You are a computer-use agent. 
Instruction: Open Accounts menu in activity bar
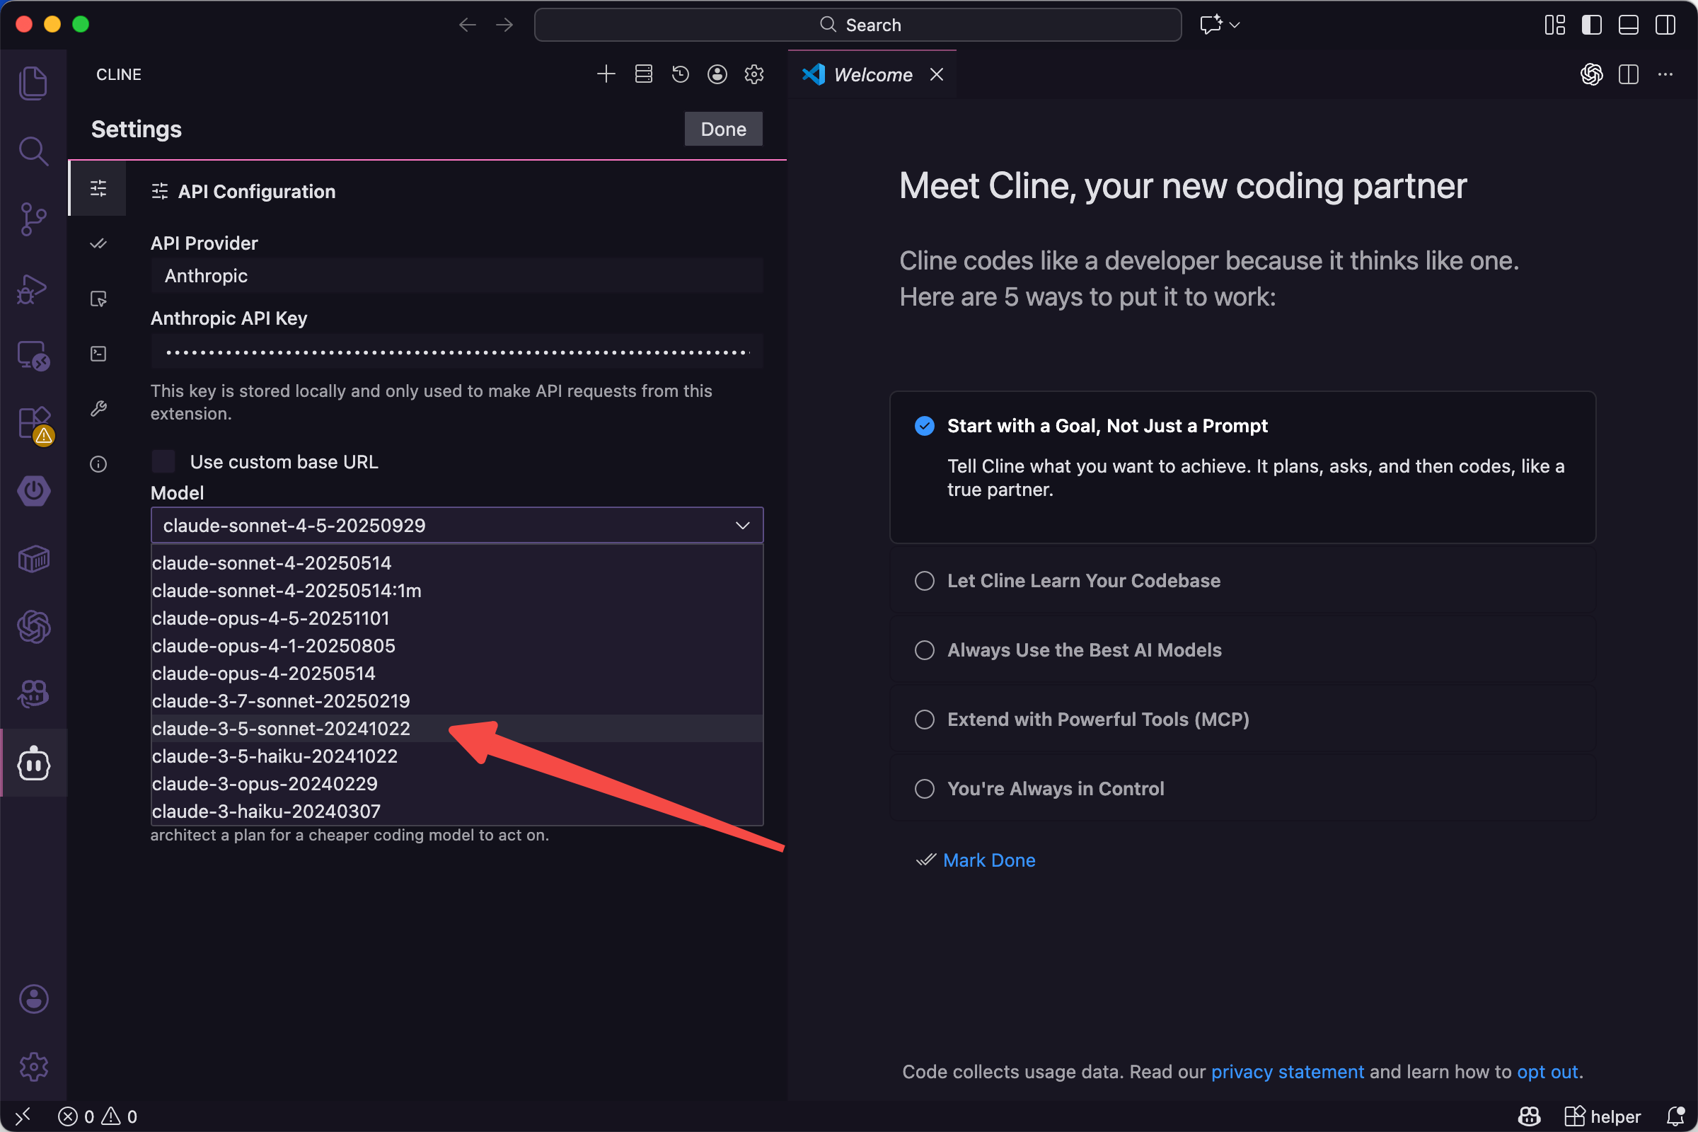point(33,999)
